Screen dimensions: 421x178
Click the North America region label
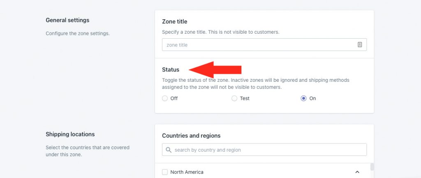(187, 172)
